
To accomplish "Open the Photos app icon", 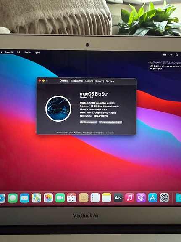I will click(48, 198).
